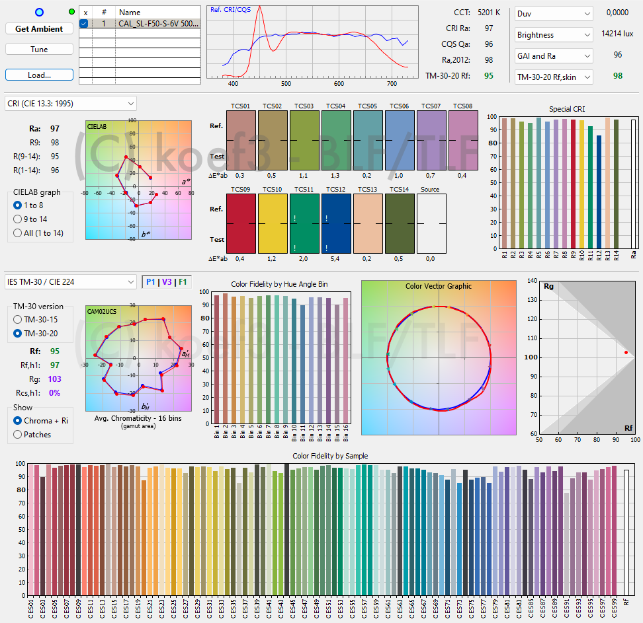Click the green dot indicator
Image resolution: width=643 pixels, height=623 pixels.
pyautogui.click(x=71, y=12)
